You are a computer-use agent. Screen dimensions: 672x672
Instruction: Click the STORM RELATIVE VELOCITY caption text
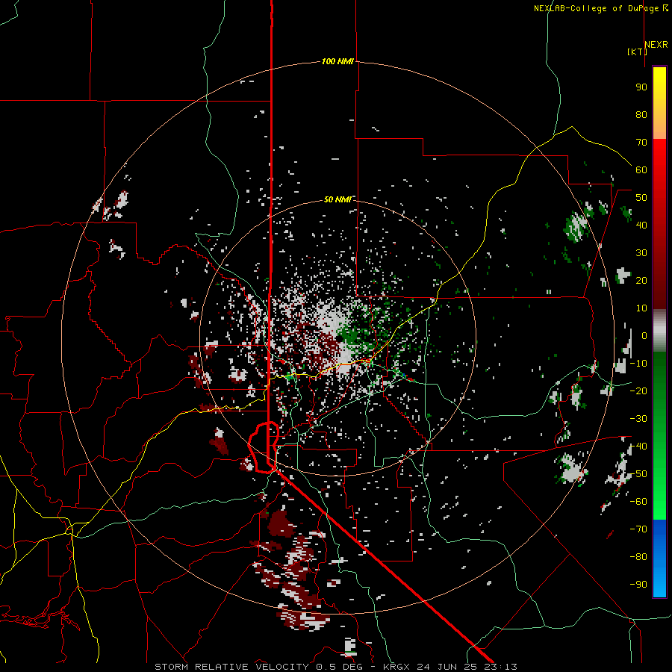pyautogui.click(x=231, y=667)
